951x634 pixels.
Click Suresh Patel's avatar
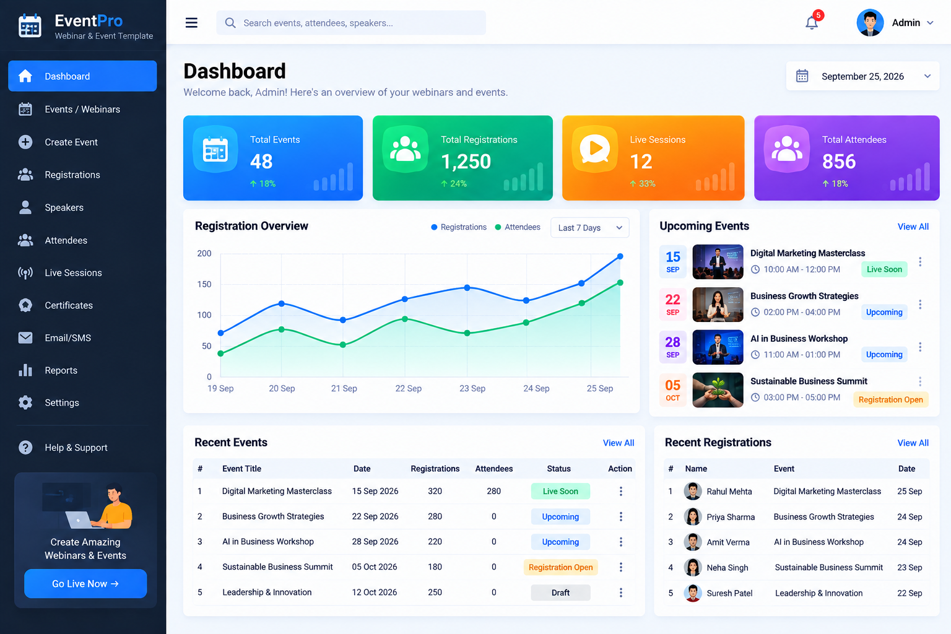point(693,593)
